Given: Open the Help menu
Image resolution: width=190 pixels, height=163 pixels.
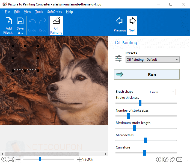Looking at the screenshot, I should tap(69, 12).
